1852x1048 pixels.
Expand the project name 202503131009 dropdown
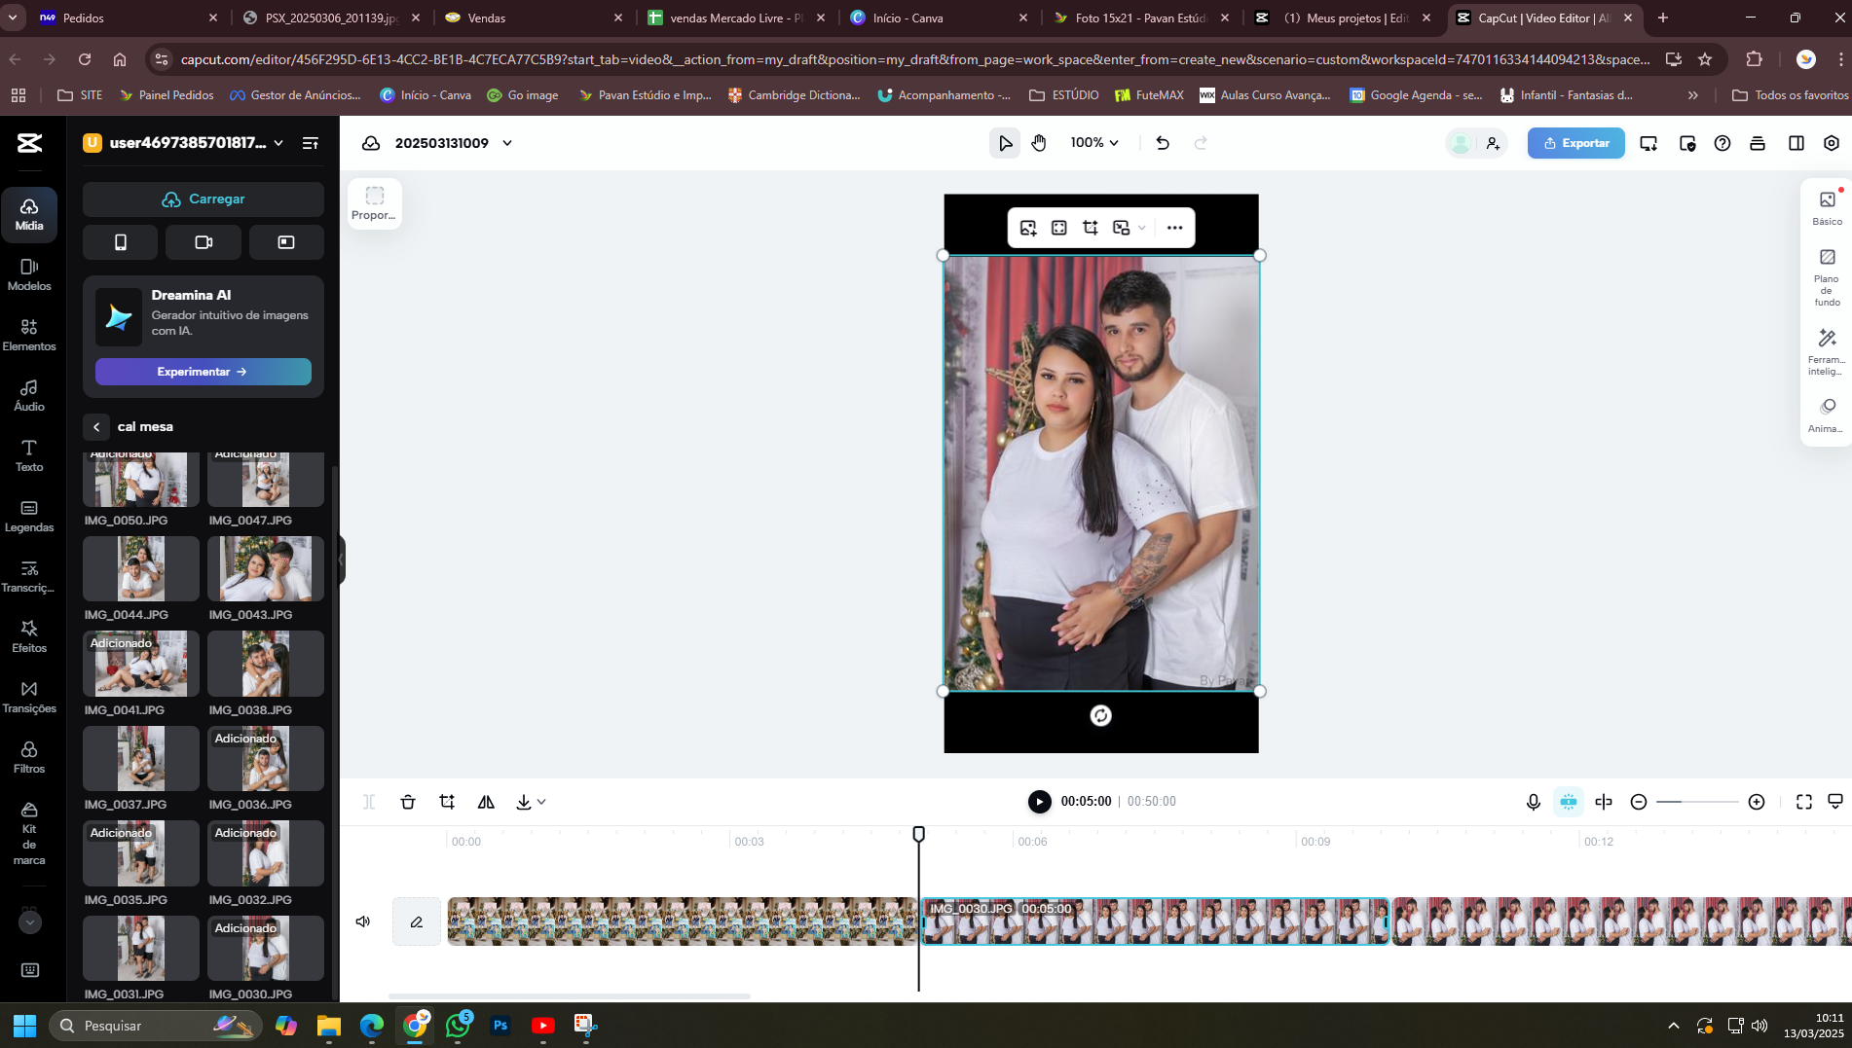click(x=507, y=143)
